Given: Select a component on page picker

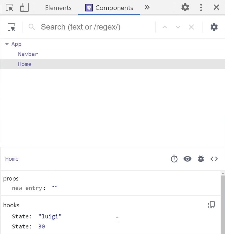Looking at the screenshot, I should tap(12, 27).
